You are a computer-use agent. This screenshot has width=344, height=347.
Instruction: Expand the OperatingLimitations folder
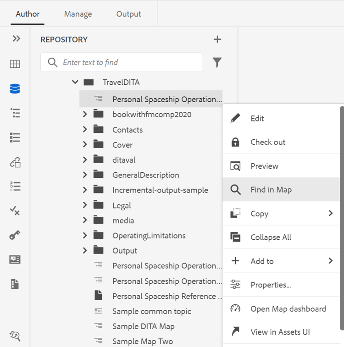tap(85, 236)
